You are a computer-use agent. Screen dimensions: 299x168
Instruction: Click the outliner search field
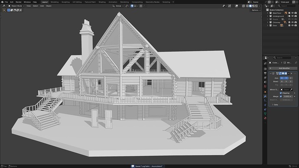(286, 6)
